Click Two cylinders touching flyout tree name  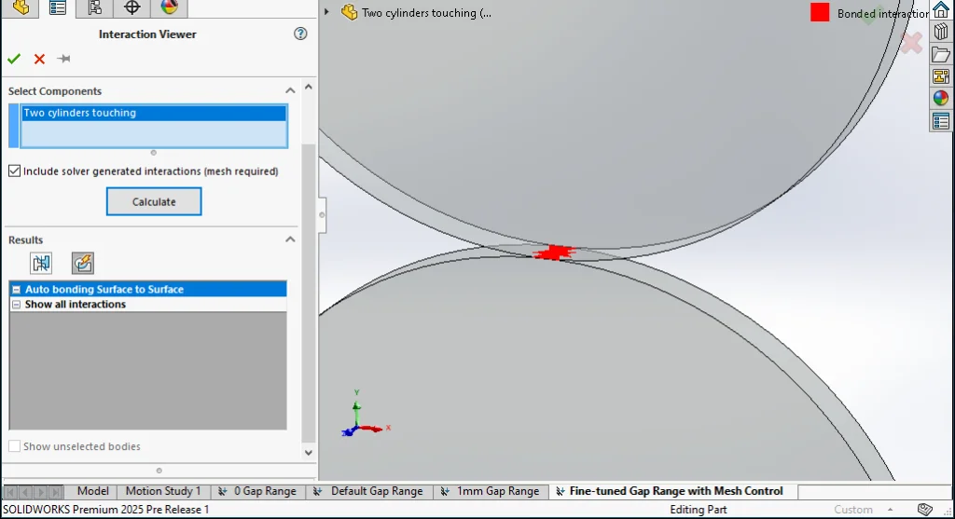point(426,13)
